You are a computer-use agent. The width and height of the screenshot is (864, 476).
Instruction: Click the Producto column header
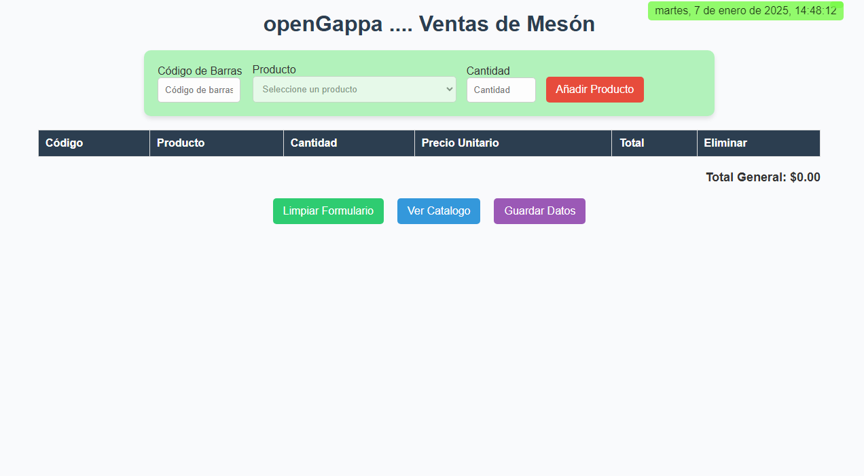[x=181, y=143]
